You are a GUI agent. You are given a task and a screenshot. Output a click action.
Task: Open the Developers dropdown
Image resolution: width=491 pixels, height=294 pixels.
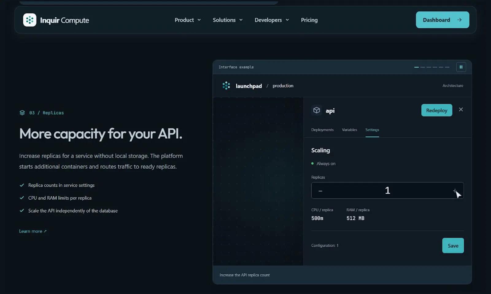point(272,20)
